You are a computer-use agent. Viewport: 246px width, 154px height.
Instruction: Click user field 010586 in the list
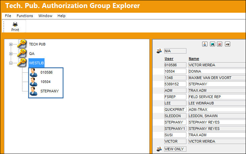175,65
